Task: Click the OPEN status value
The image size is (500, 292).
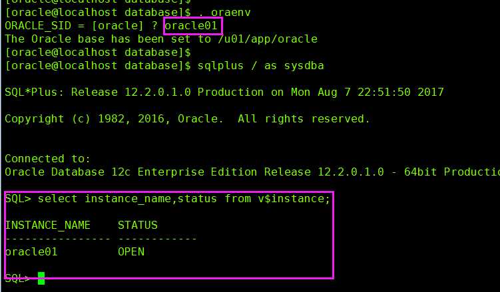Action: 131,251
